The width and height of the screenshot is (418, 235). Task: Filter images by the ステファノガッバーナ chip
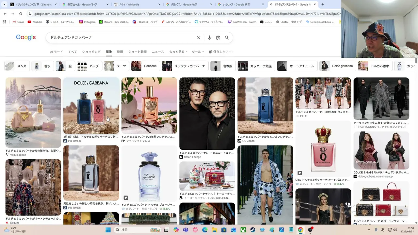185,66
